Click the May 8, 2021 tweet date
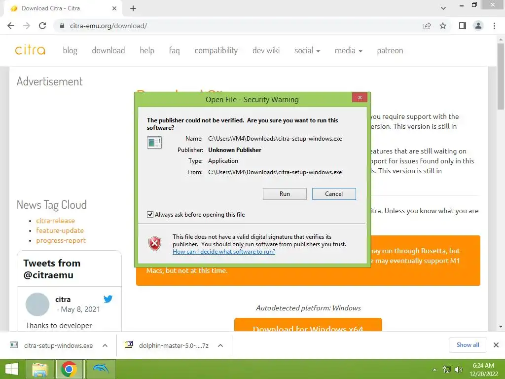Image resolution: width=505 pixels, height=379 pixels. (x=80, y=309)
